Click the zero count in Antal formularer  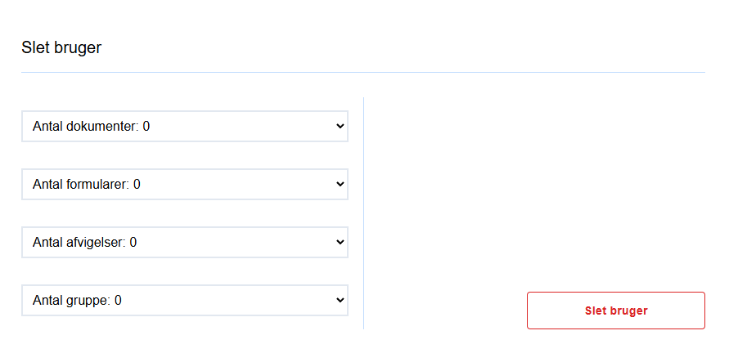click(137, 184)
